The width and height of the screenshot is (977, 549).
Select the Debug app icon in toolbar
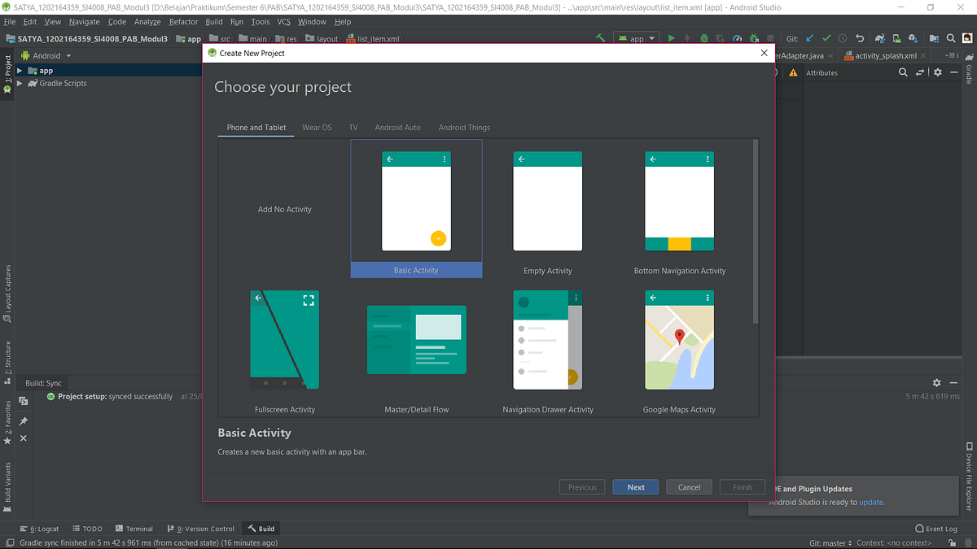tap(703, 38)
